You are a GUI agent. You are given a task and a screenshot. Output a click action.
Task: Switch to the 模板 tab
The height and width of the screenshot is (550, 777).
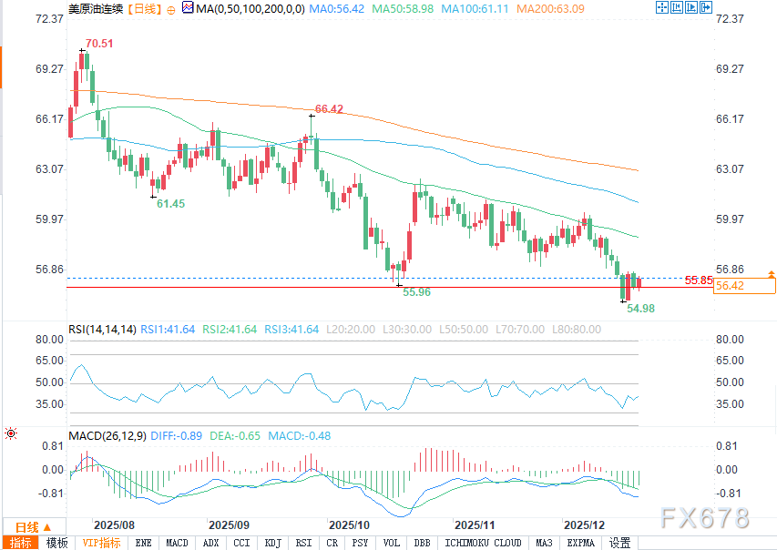56,543
